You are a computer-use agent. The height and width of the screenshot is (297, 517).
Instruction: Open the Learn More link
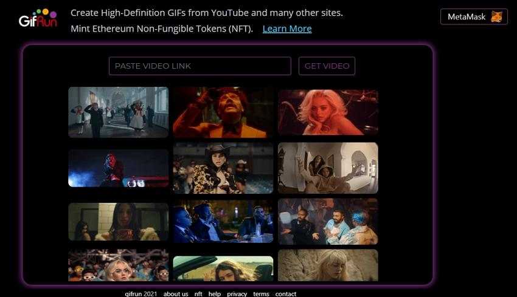(286, 29)
